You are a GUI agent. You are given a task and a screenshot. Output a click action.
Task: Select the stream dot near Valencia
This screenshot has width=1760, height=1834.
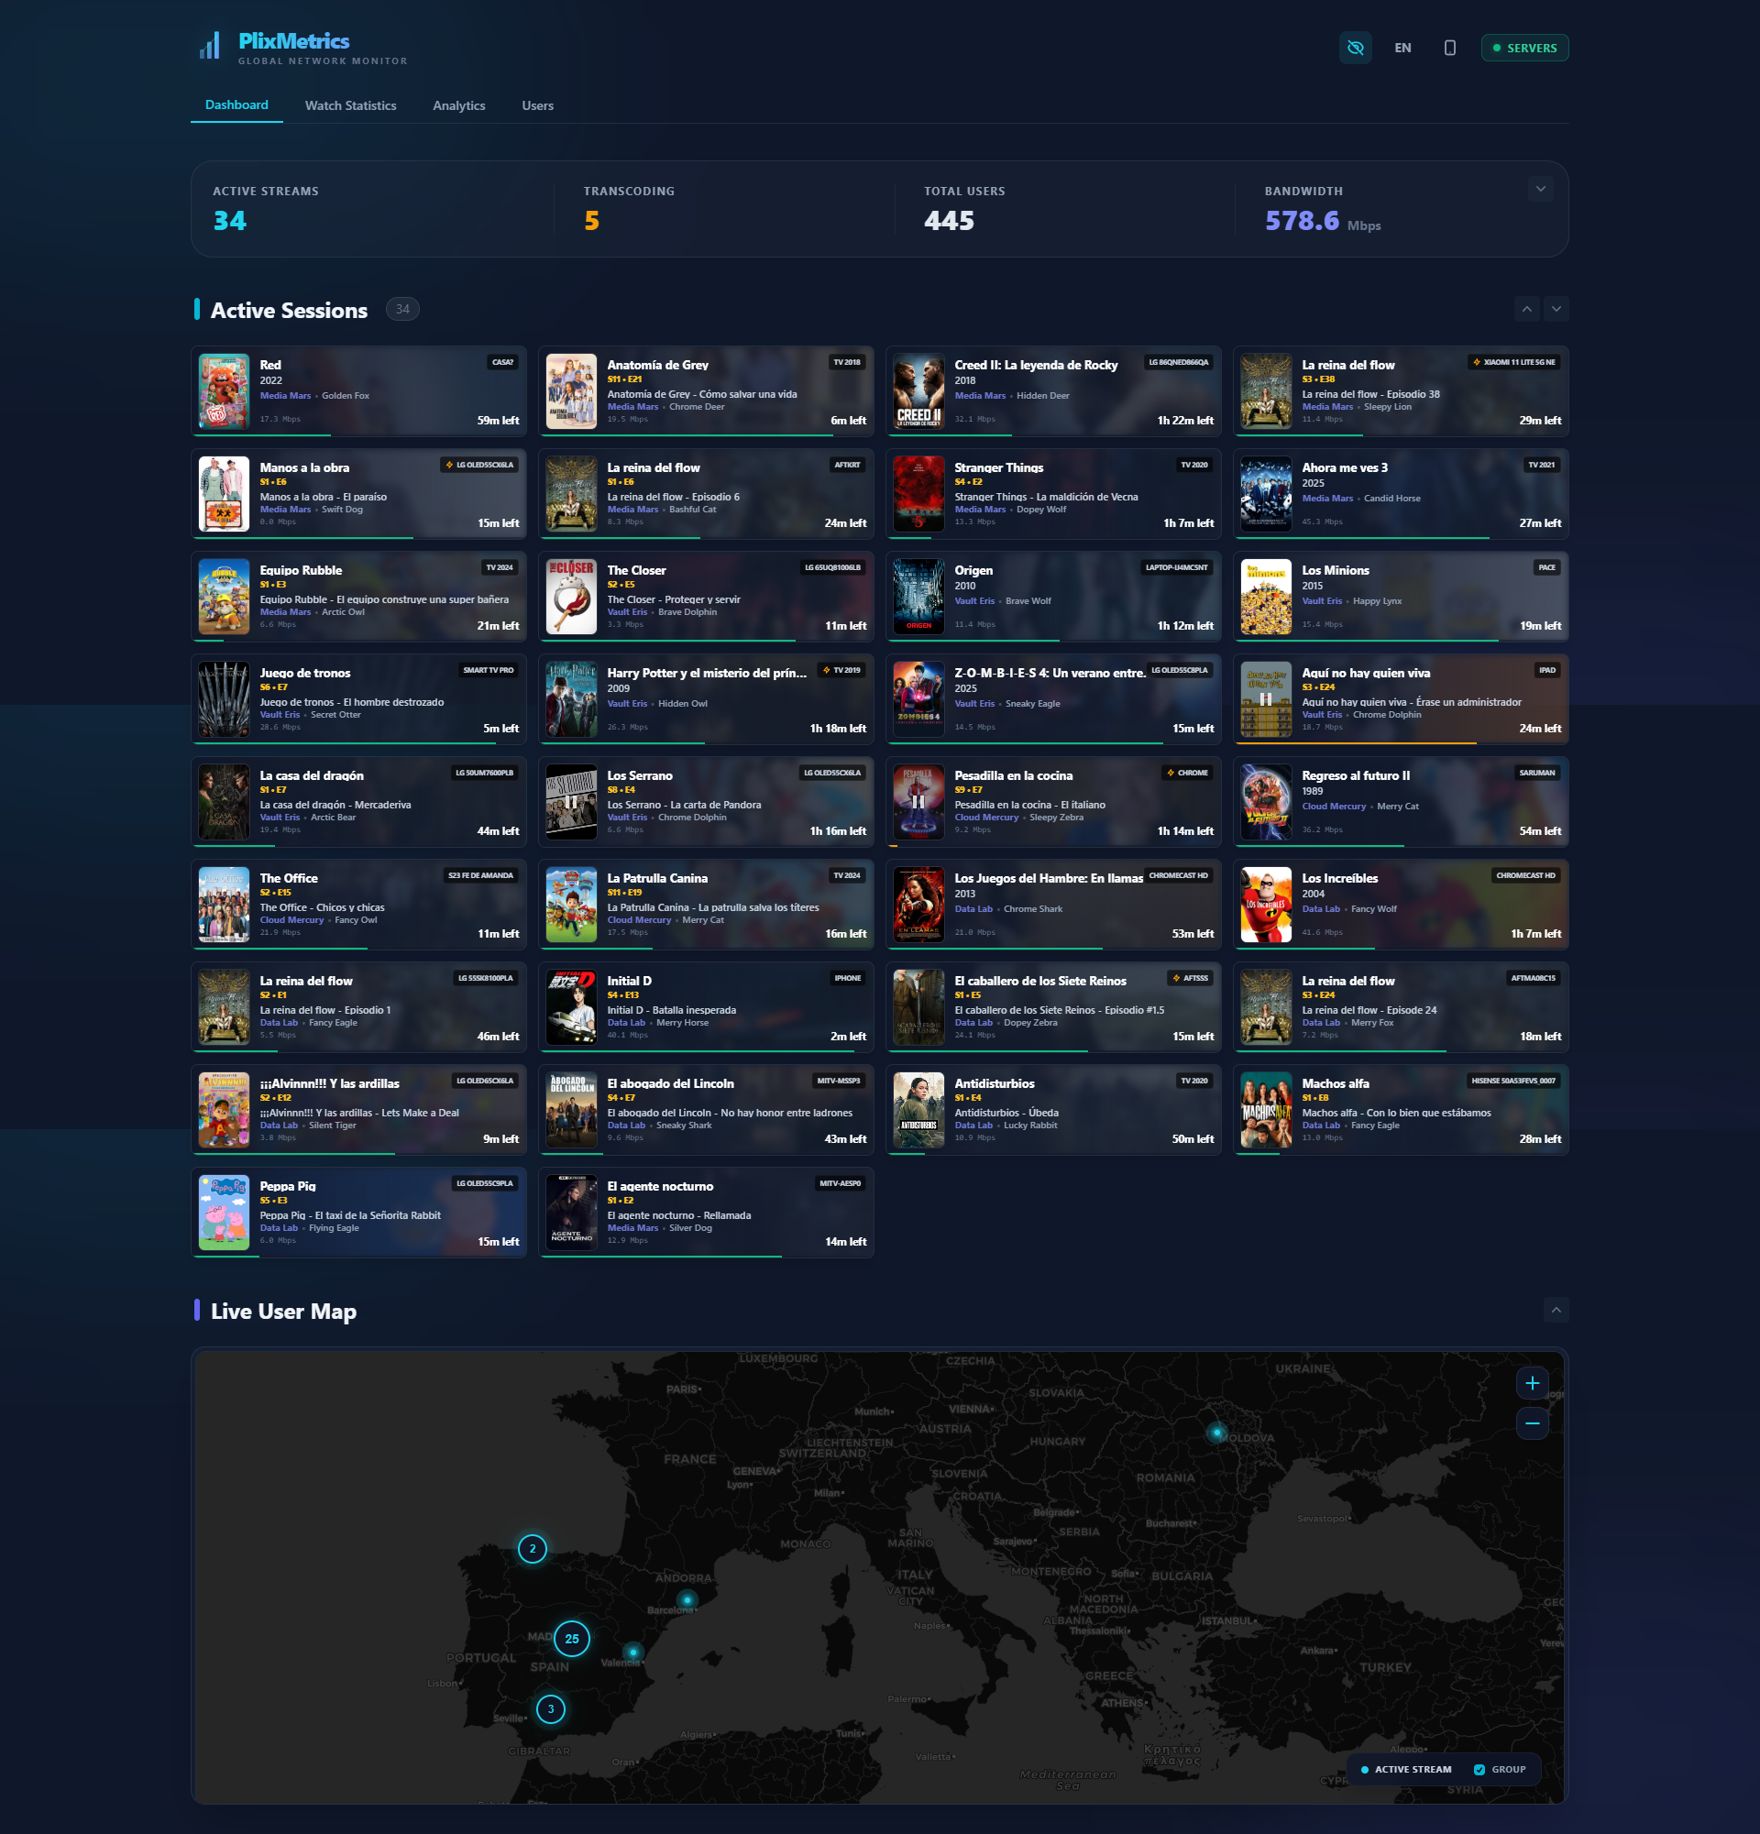pyautogui.click(x=633, y=1652)
